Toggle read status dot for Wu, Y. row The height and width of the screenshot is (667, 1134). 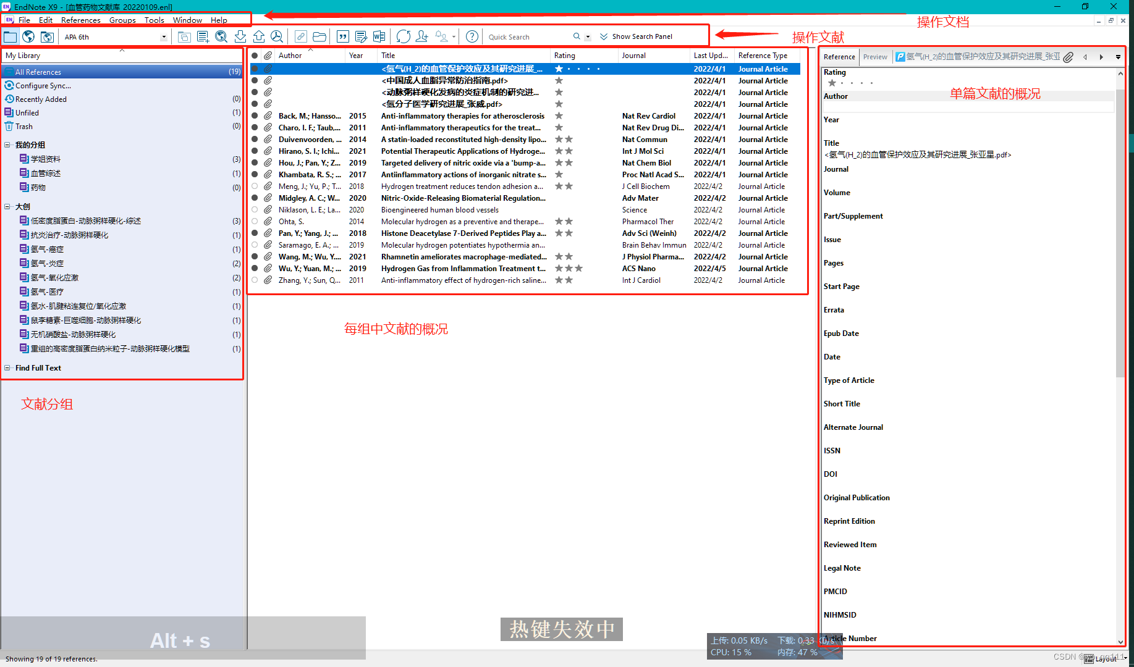255,269
